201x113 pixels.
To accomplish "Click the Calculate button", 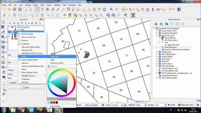I will tap(13, 83).
